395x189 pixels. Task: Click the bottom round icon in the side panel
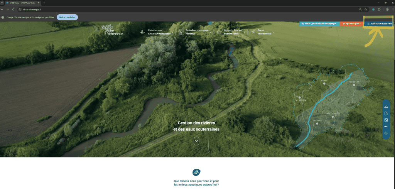point(386,133)
